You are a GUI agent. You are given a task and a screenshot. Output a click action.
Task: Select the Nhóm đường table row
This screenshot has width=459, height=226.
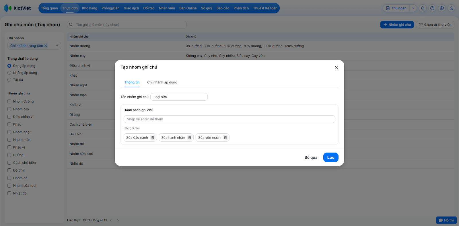[261, 46]
